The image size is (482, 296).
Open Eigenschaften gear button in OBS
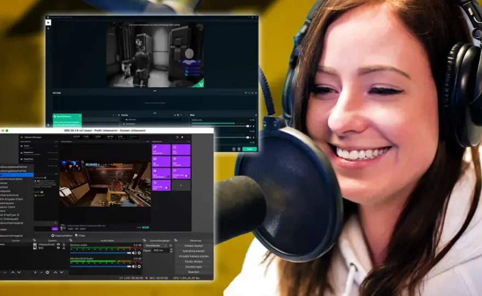click(x=62, y=236)
